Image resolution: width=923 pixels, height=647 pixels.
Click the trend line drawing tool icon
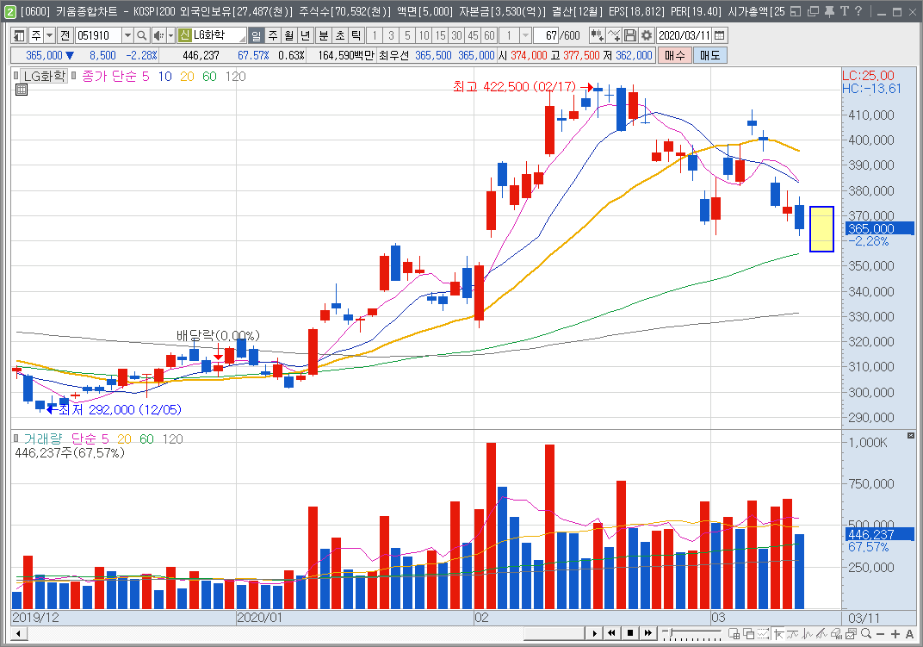point(821,634)
